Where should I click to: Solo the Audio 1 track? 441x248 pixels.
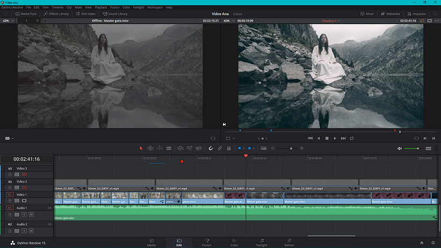[24, 215]
